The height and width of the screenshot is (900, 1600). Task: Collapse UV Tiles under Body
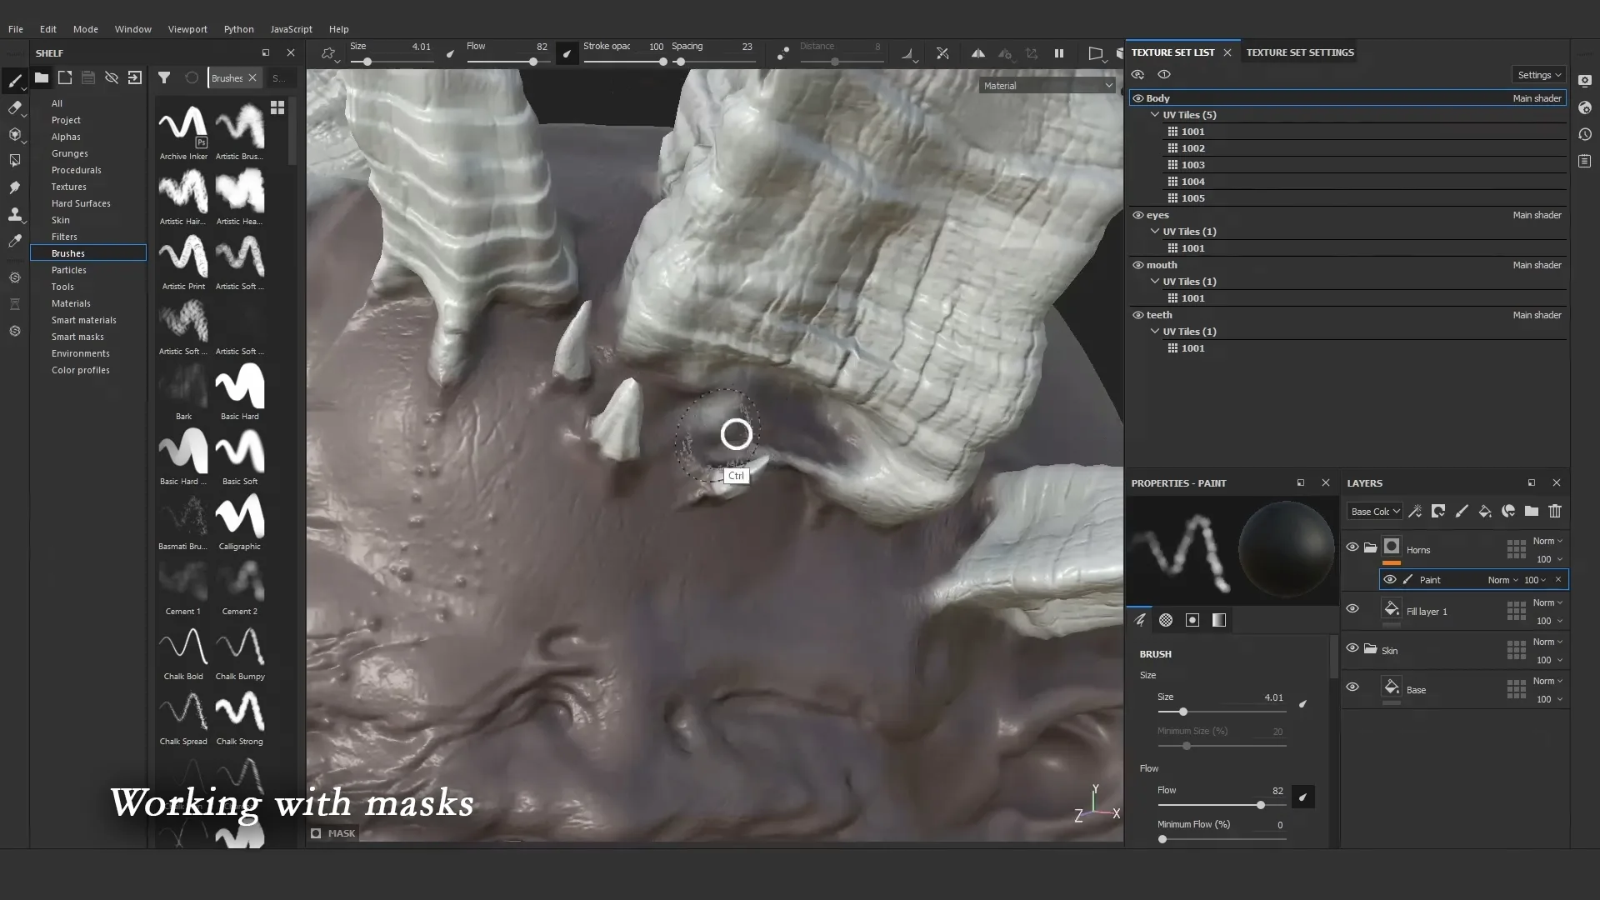coord(1157,114)
